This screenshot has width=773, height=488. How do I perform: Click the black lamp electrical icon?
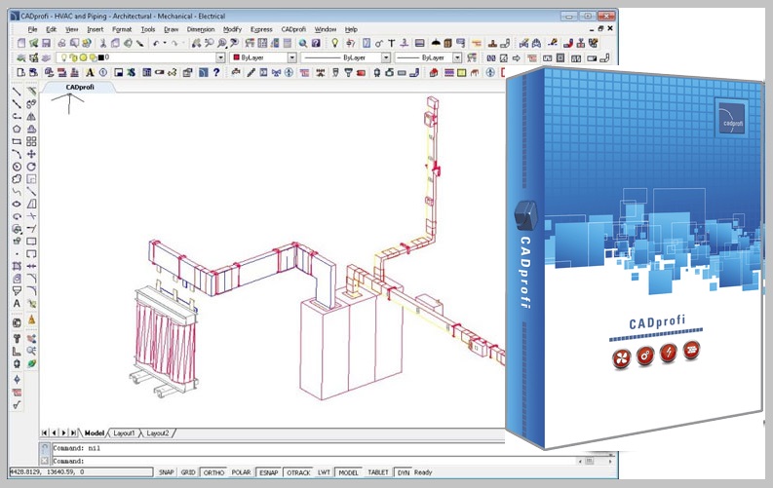tap(436, 43)
